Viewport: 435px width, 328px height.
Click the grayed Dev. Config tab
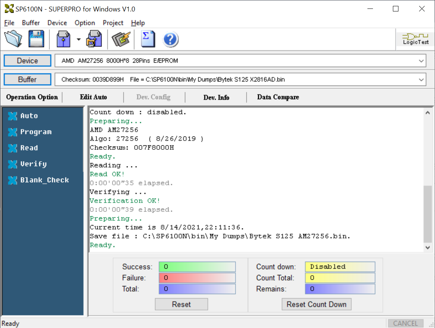(x=153, y=97)
